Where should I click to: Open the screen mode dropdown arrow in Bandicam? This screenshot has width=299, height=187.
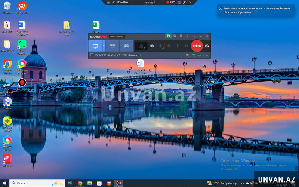[104, 46]
